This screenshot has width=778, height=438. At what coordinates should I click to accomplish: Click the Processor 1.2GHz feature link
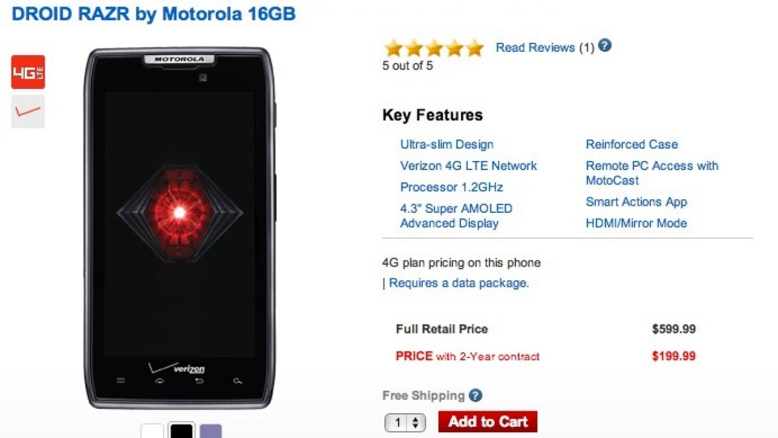[451, 187]
